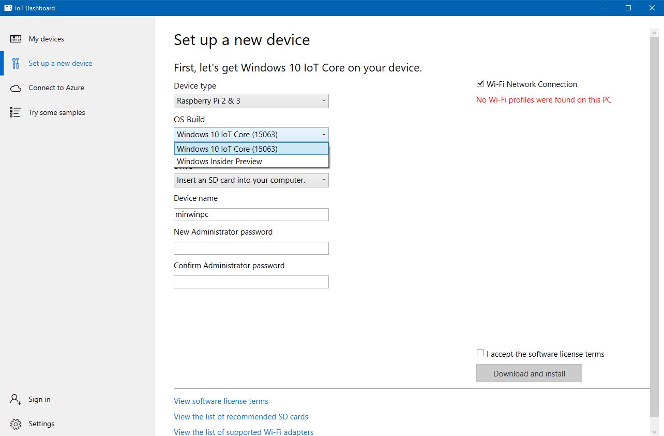Open list of recommended SD cards link
This screenshot has height=436, width=664.
click(x=241, y=417)
